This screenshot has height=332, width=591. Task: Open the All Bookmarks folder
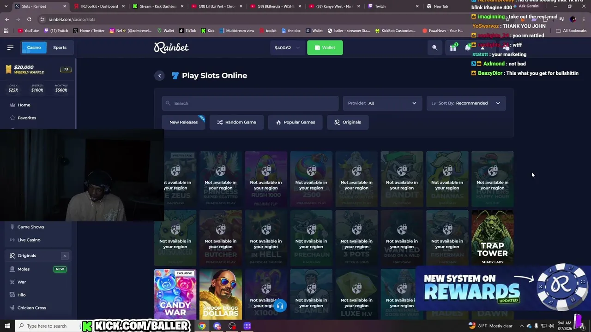click(x=571, y=31)
